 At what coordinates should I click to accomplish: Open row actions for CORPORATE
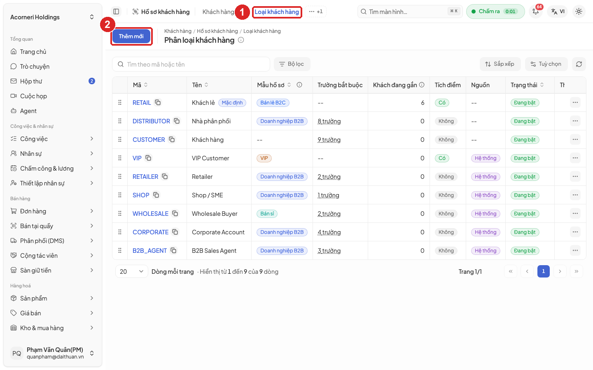(575, 232)
